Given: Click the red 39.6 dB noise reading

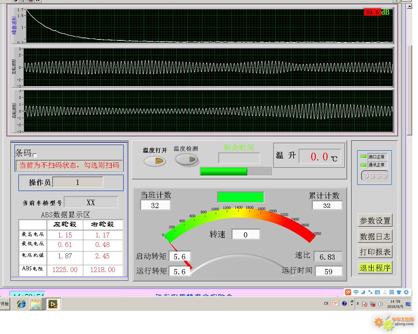Looking at the screenshot, I should pyautogui.click(x=372, y=12).
